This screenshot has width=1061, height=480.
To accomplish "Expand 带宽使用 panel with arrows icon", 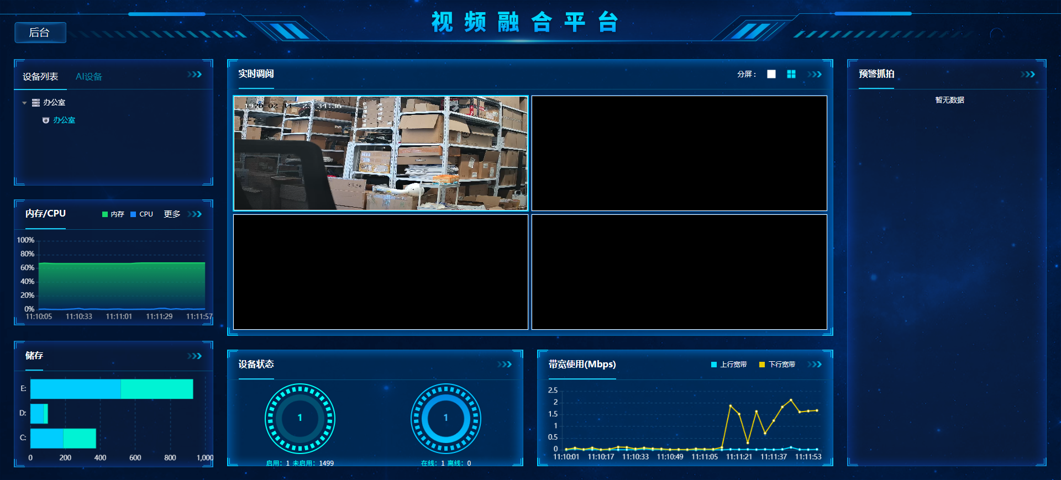I will (815, 365).
